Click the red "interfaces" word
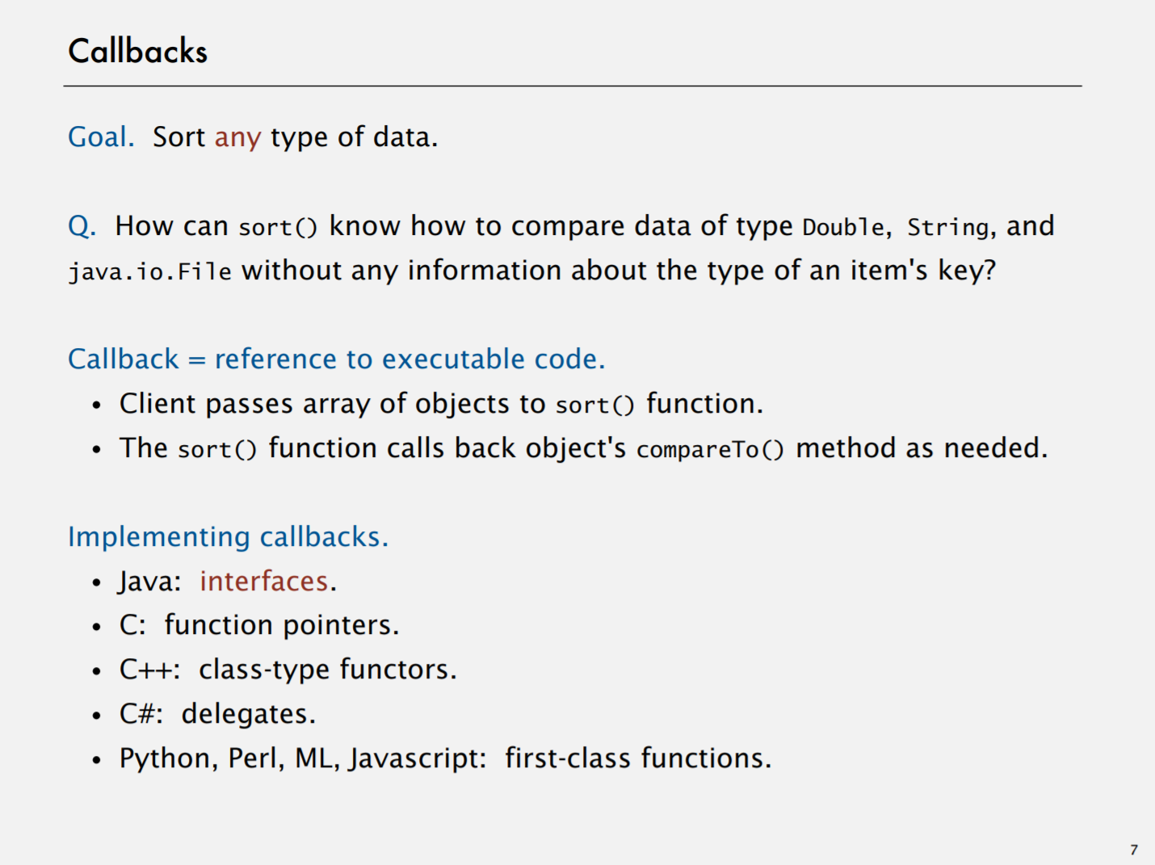Screen dimensions: 1155x865 pos(264,582)
